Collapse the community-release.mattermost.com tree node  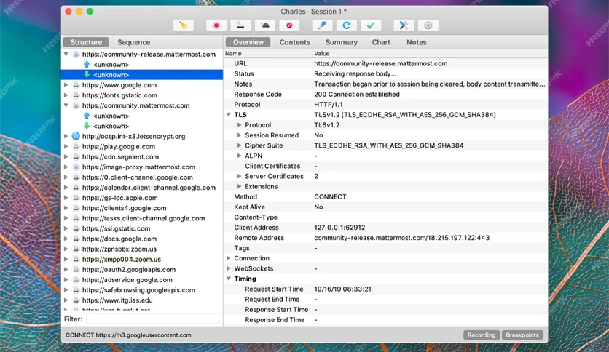[x=66, y=55]
